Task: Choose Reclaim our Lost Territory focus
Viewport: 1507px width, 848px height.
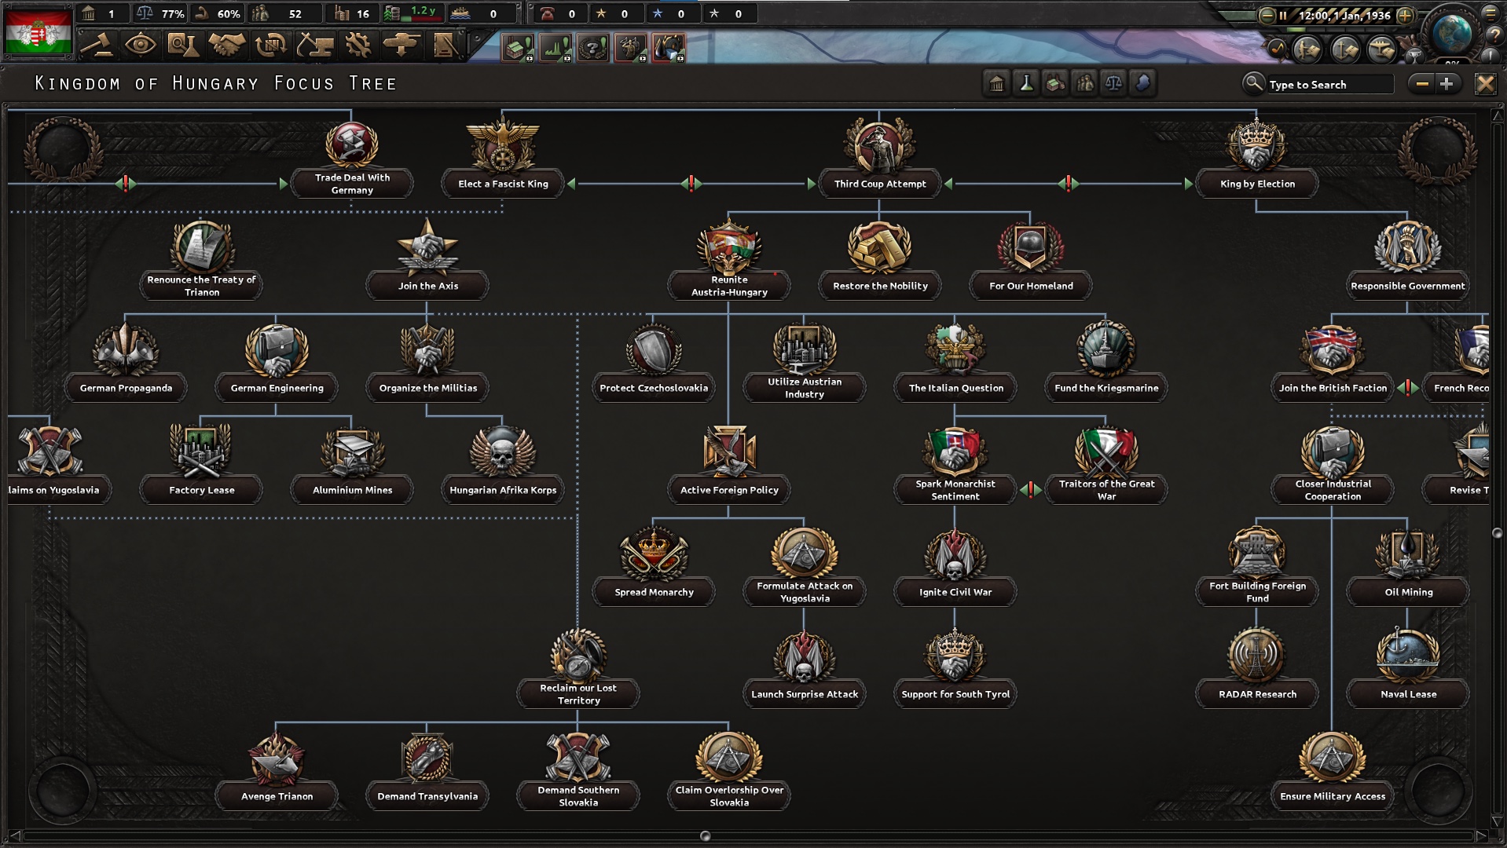Action: pyautogui.click(x=578, y=667)
